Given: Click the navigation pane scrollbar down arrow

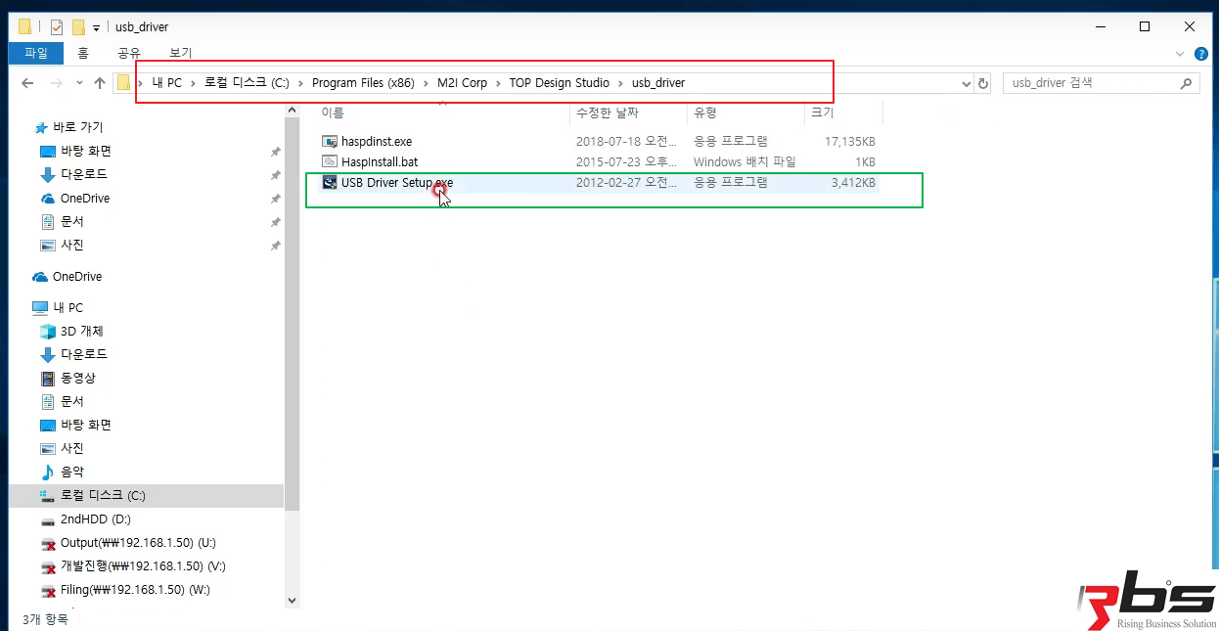Looking at the screenshot, I should [x=292, y=601].
